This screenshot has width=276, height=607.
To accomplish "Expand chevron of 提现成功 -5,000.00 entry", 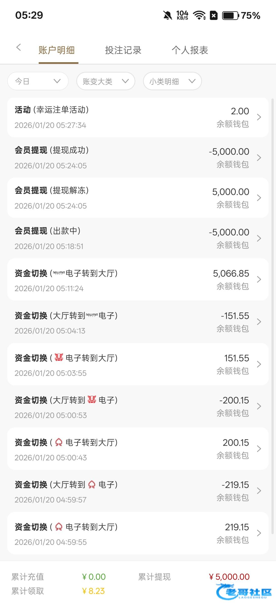I will (259, 158).
